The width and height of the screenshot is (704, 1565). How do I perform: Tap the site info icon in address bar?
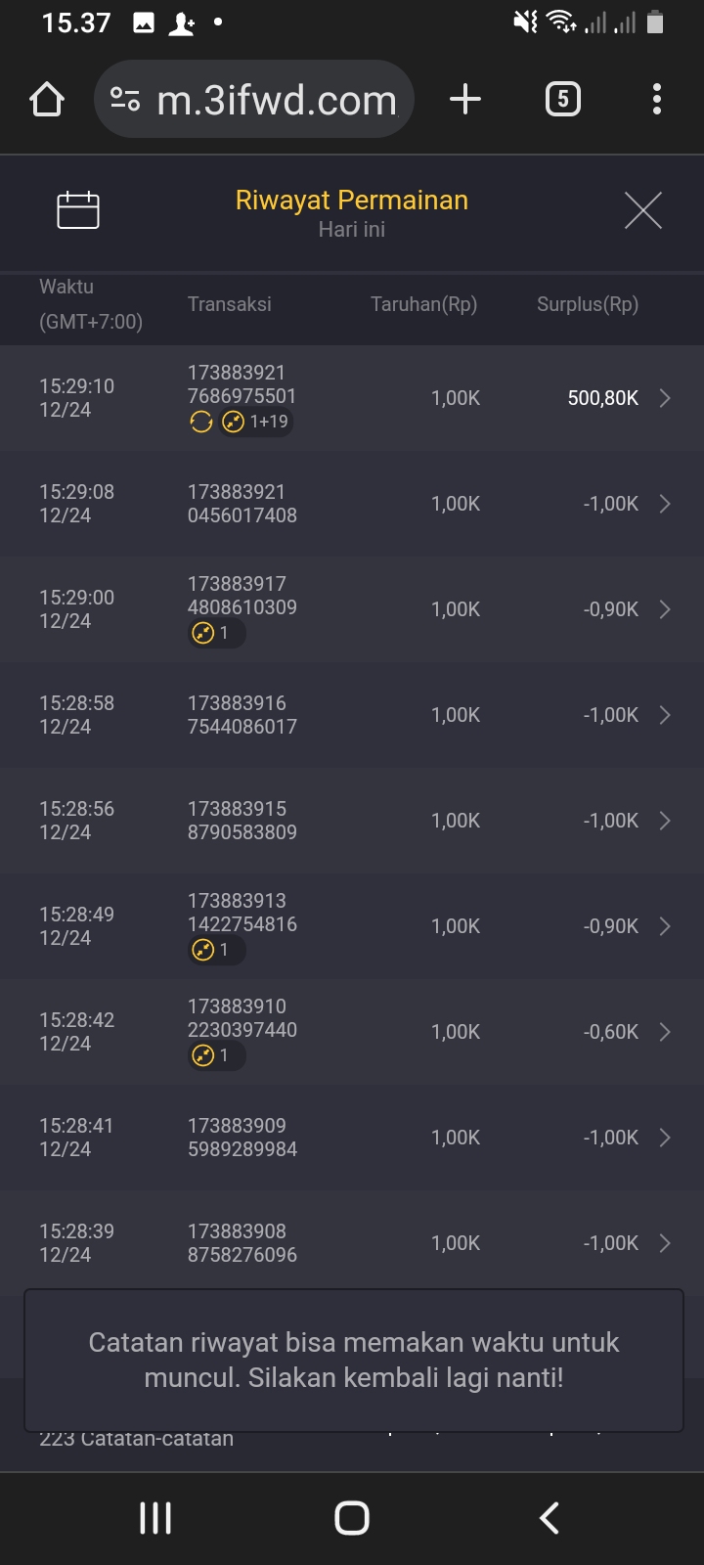pos(125,100)
